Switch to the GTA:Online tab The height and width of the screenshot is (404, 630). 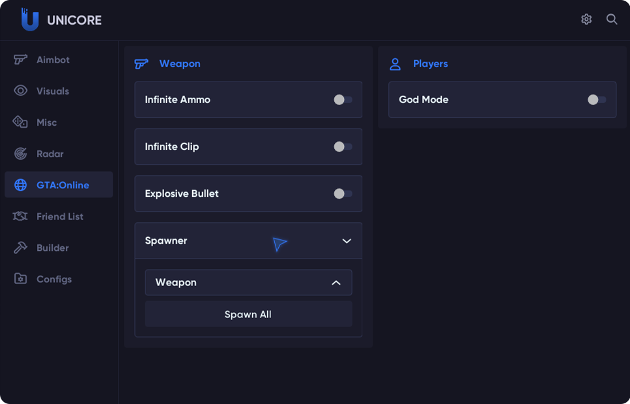pyautogui.click(x=59, y=184)
